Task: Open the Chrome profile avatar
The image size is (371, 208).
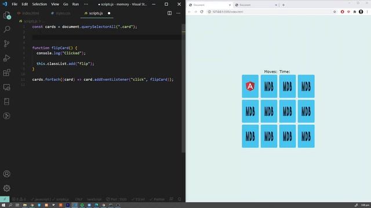Action: tap(361, 12)
